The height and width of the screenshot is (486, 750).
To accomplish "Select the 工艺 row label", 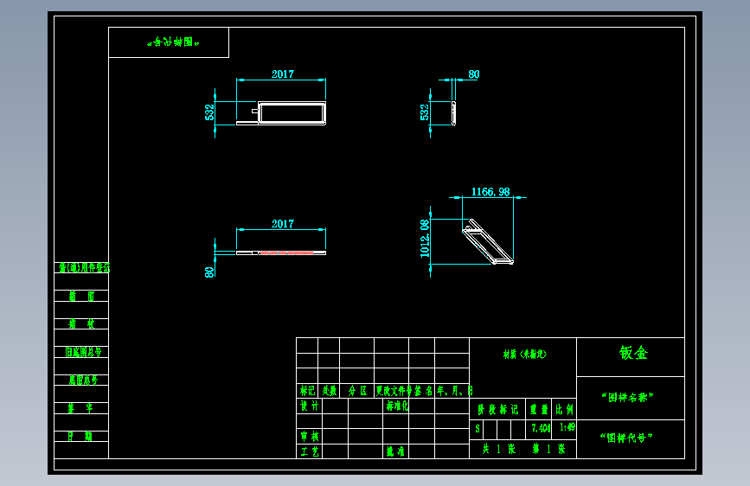I will click(x=310, y=451).
